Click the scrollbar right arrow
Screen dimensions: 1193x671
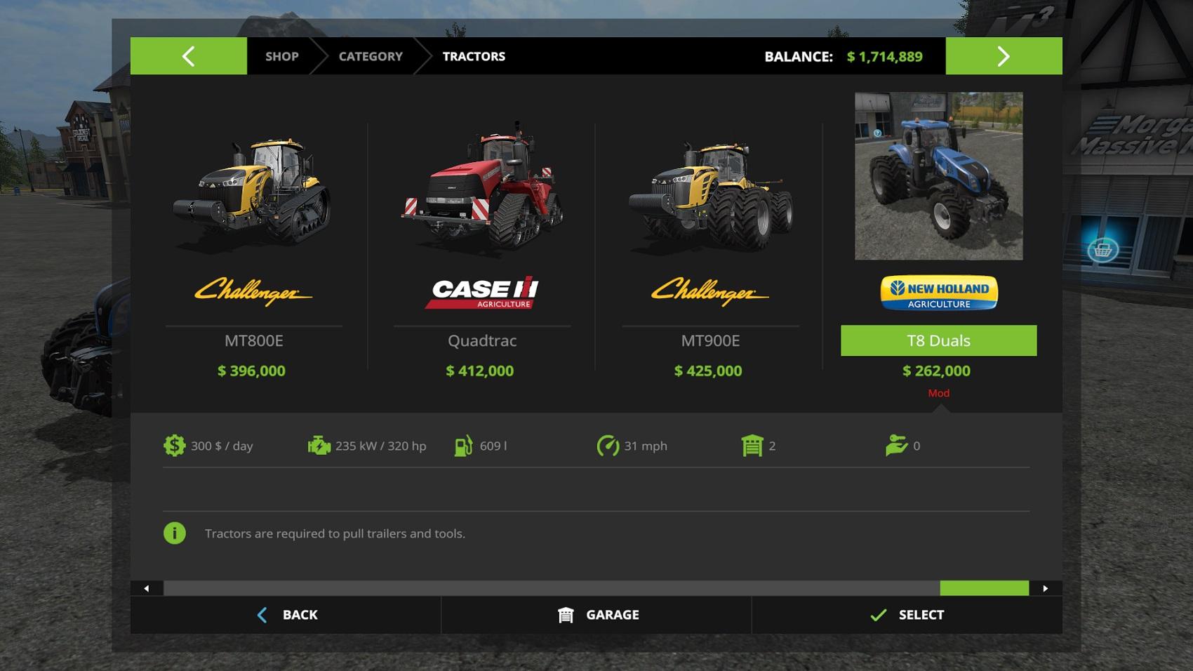coord(1046,588)
